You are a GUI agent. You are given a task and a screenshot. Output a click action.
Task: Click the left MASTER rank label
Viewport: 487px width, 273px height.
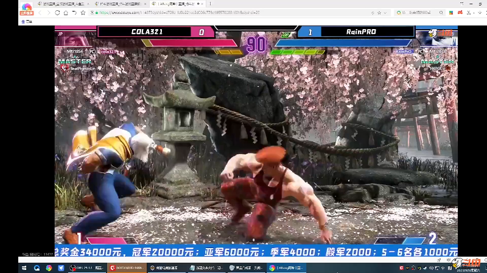click(74, 61)
